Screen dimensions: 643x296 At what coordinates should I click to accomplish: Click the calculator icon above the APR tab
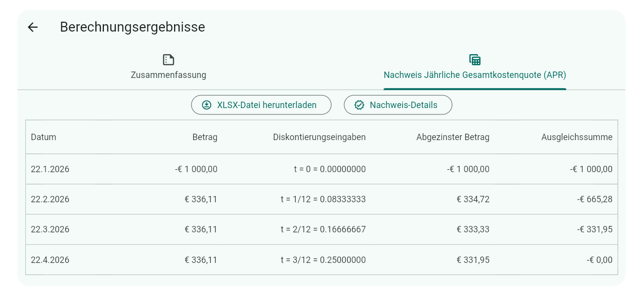475,59
